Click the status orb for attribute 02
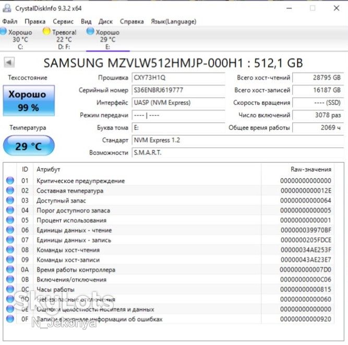 (x=10, y=191)
